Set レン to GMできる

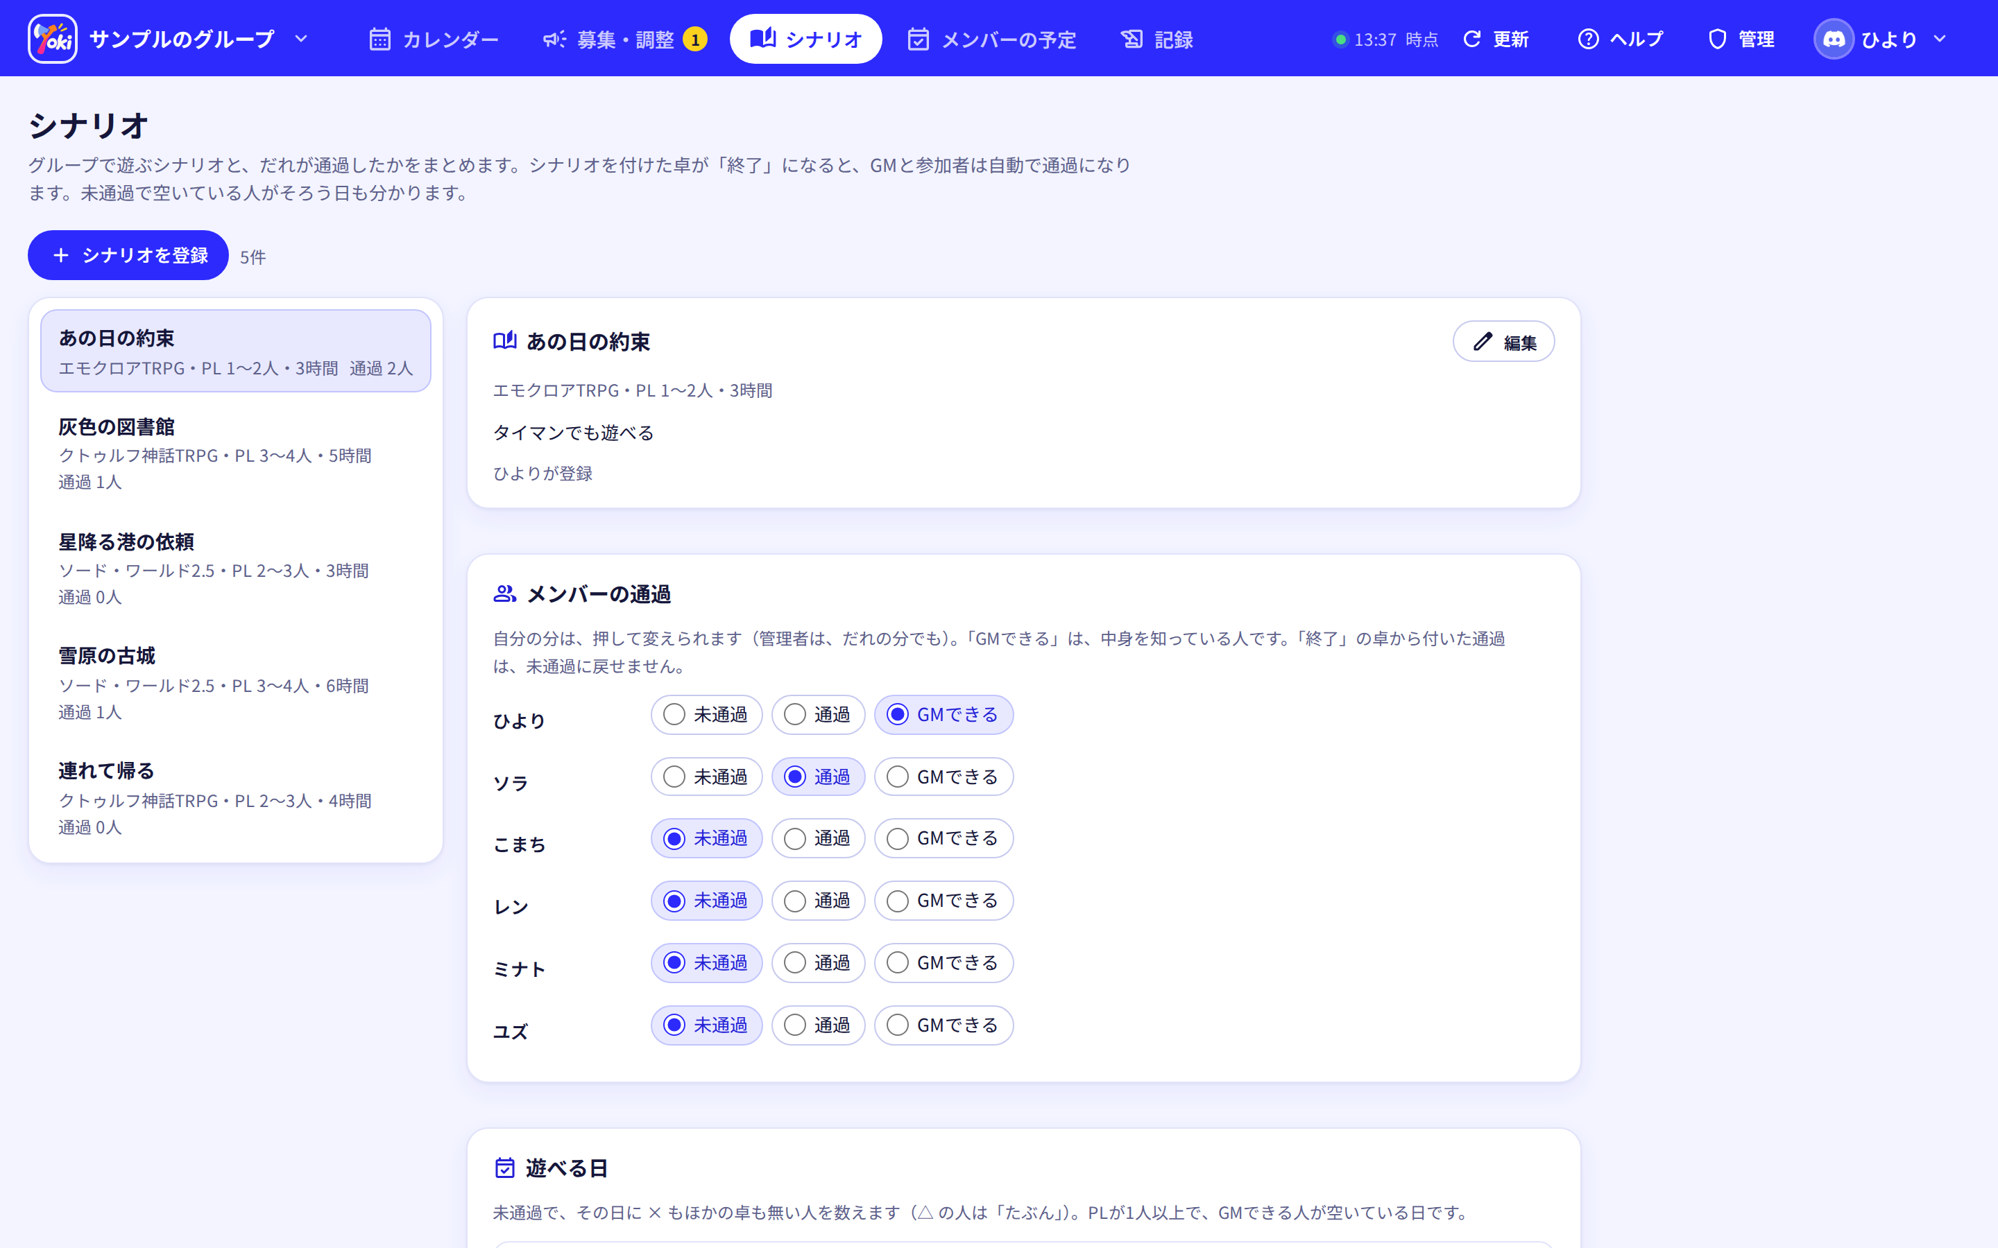click(x=943, y=901)
